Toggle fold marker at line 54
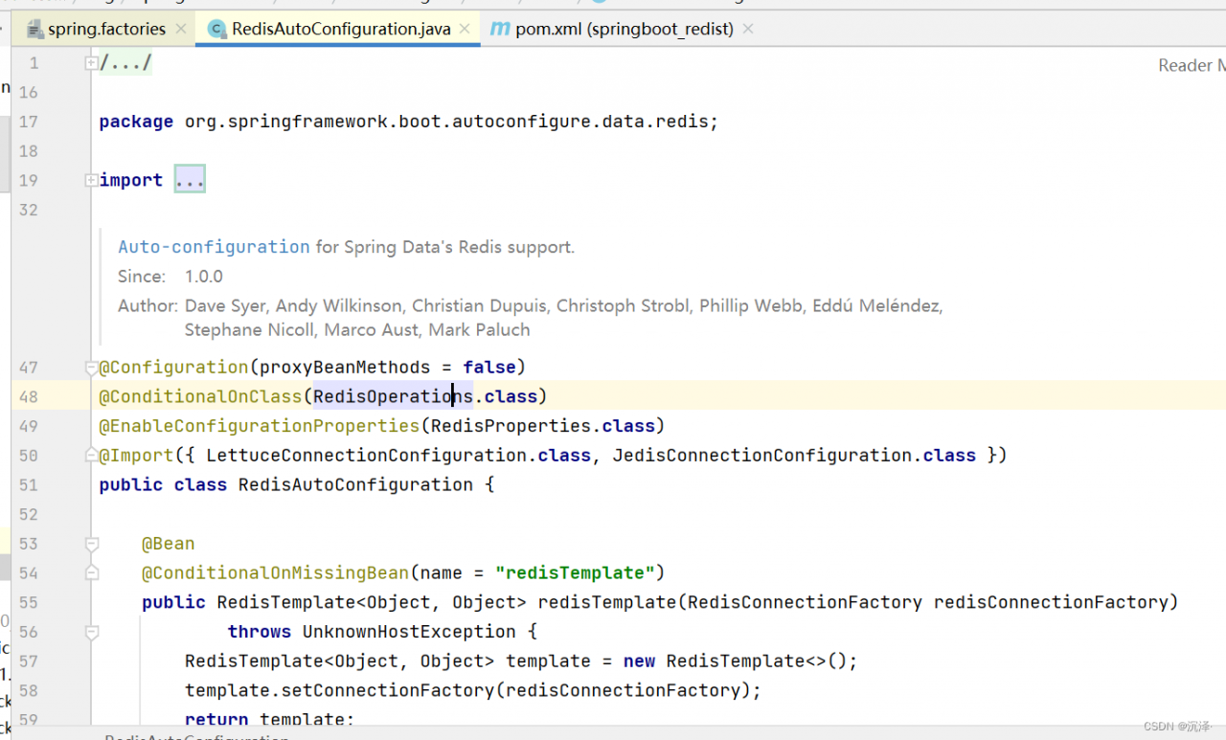The image size is (1226, 740). [x=91, y=572]
